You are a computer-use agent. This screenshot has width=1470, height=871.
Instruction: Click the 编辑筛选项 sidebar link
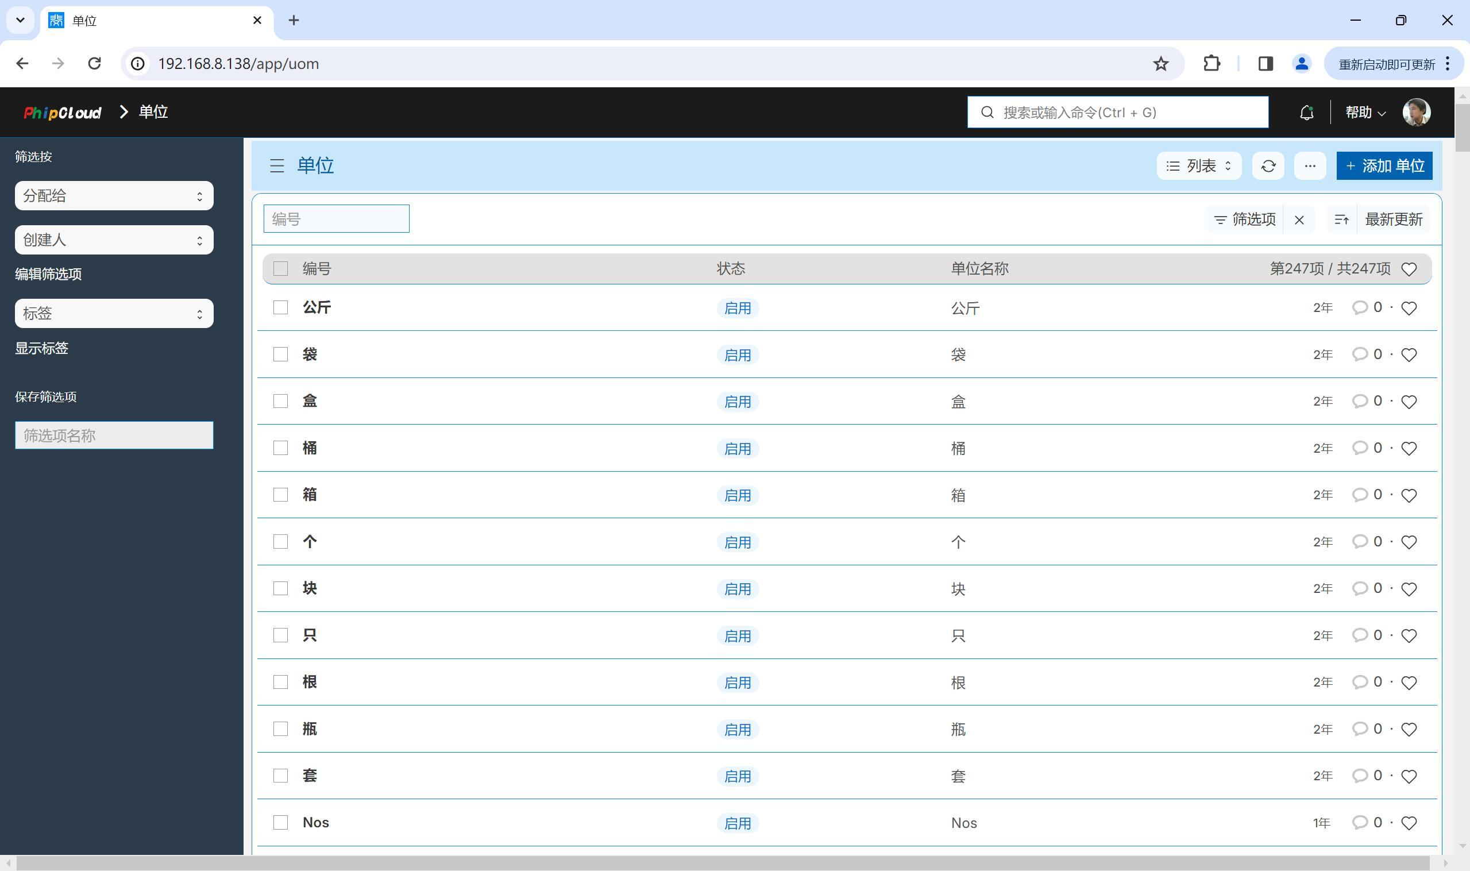(x=48, y=274)
